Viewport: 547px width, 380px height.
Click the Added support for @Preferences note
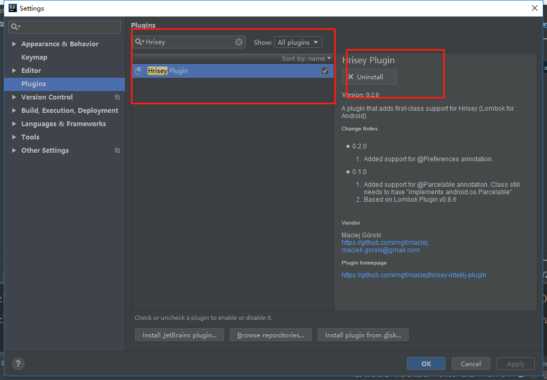tap(428, 159)
